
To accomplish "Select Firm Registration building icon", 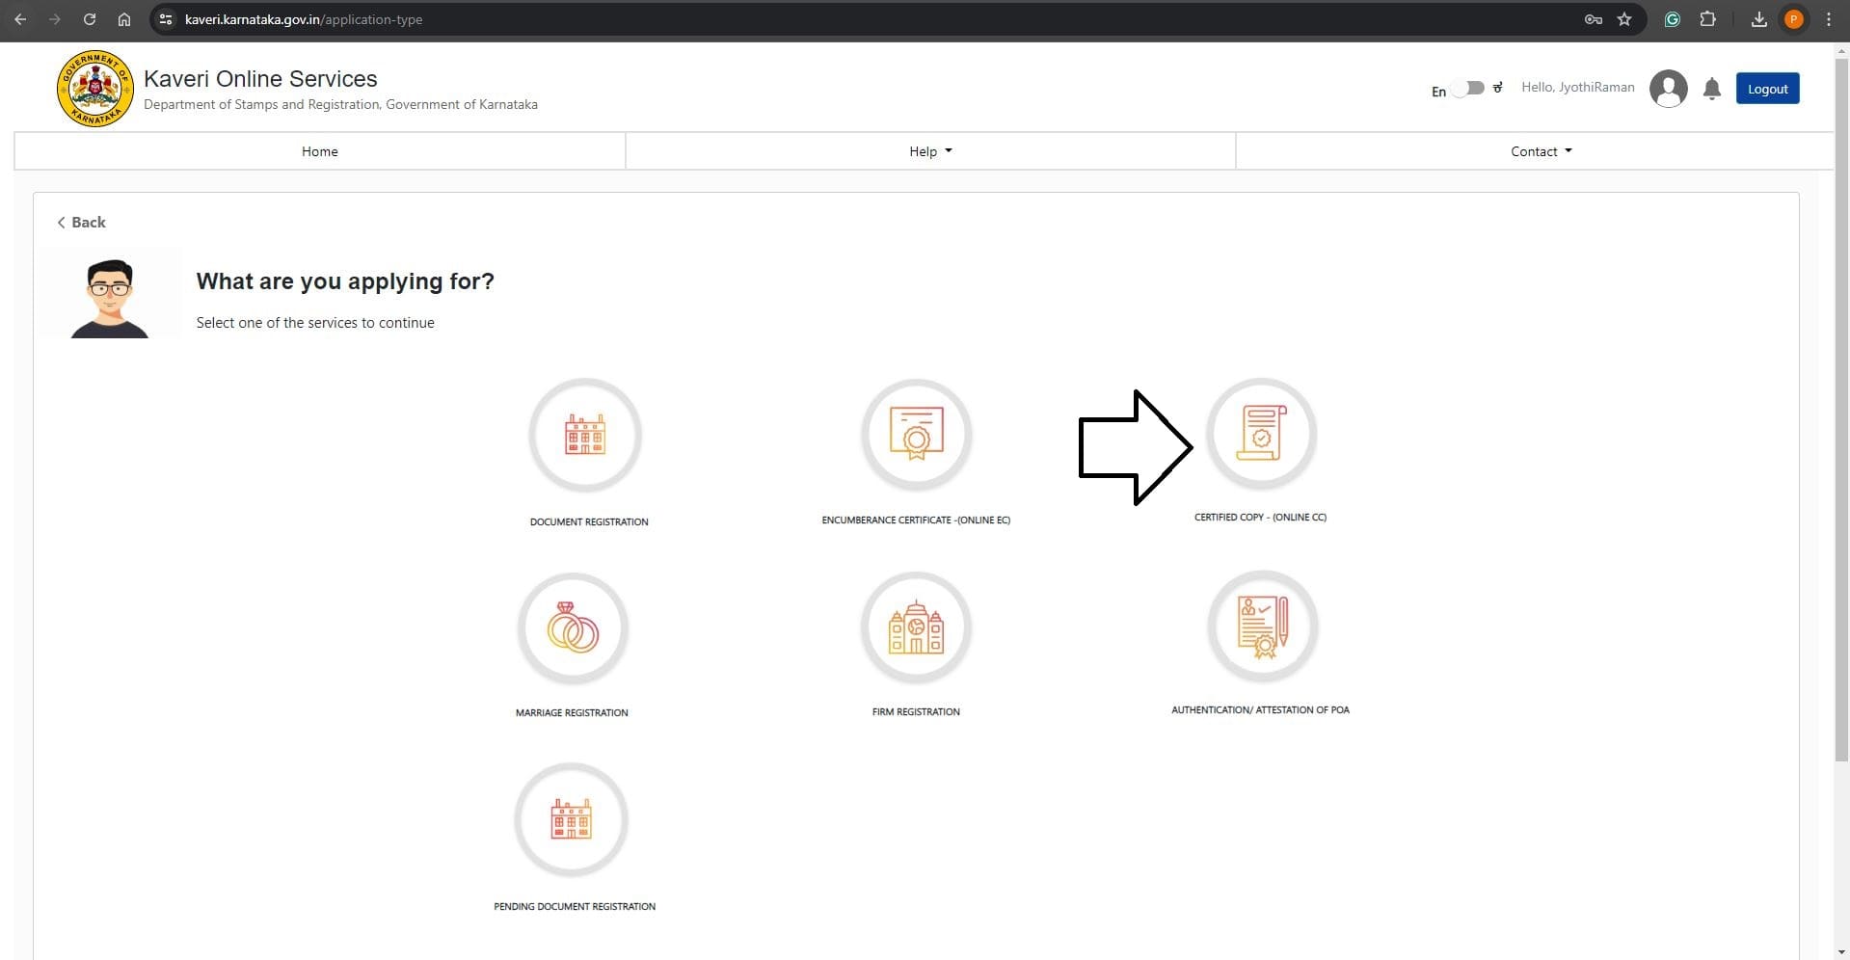I will tap(916, 628).
